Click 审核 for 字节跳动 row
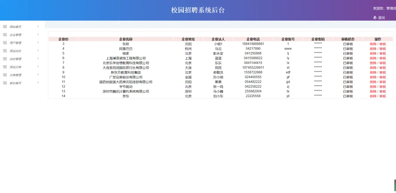The image size is (396, 193). point(383,87)
